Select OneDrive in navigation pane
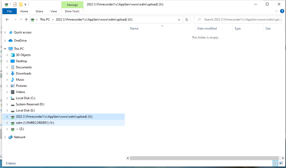 (20, 41)
